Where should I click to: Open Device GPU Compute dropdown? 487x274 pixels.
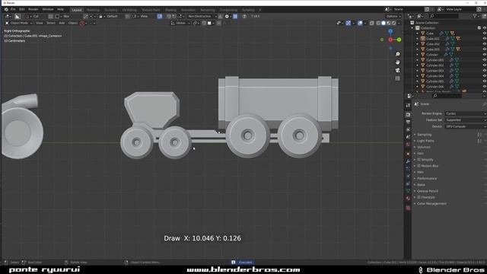pyautogui.click(x=466, y=126)
